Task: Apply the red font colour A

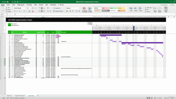Action: pyautogui.click(x=33, y=11)
